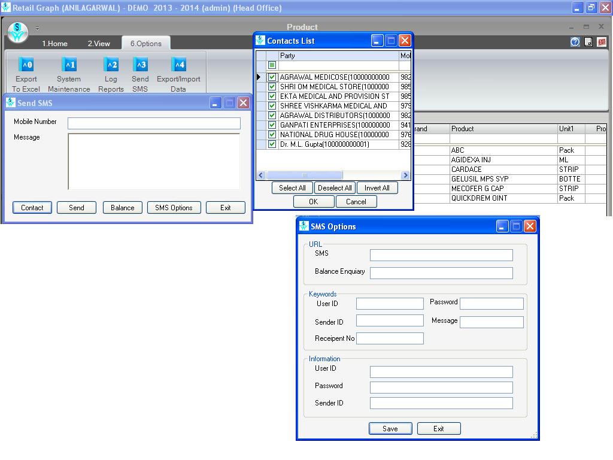Select GELUSIL MPS SYP product row

click(x=510, y=179)
